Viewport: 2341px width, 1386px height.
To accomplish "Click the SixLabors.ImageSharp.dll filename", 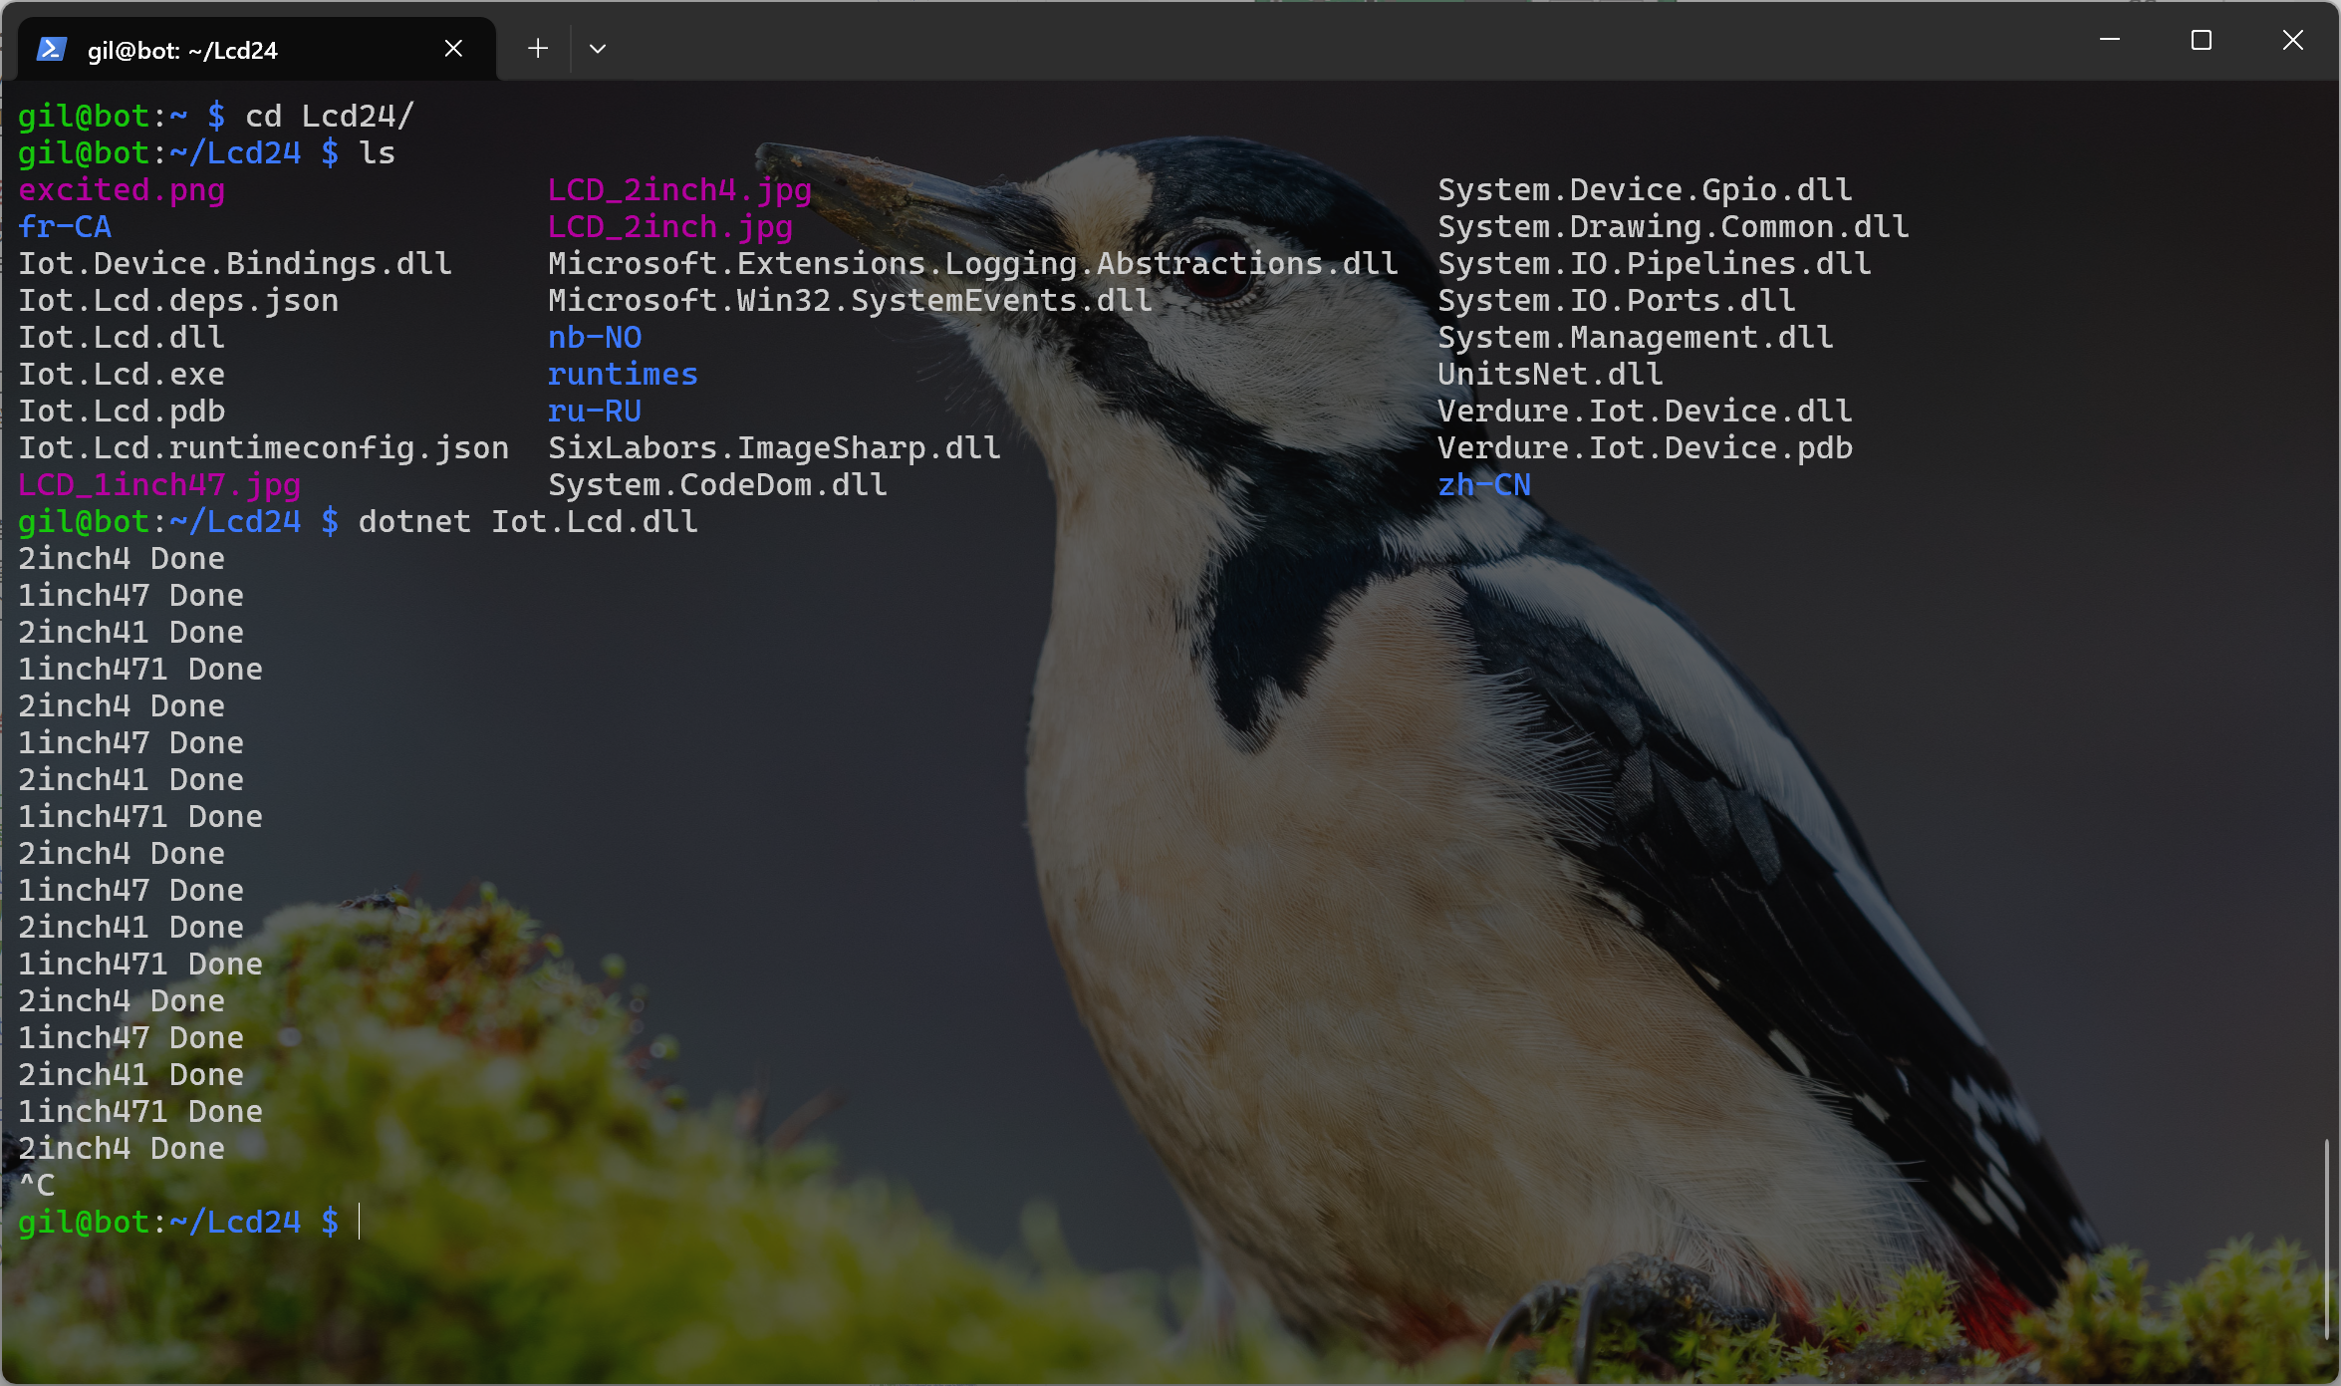I will point(774,447).
